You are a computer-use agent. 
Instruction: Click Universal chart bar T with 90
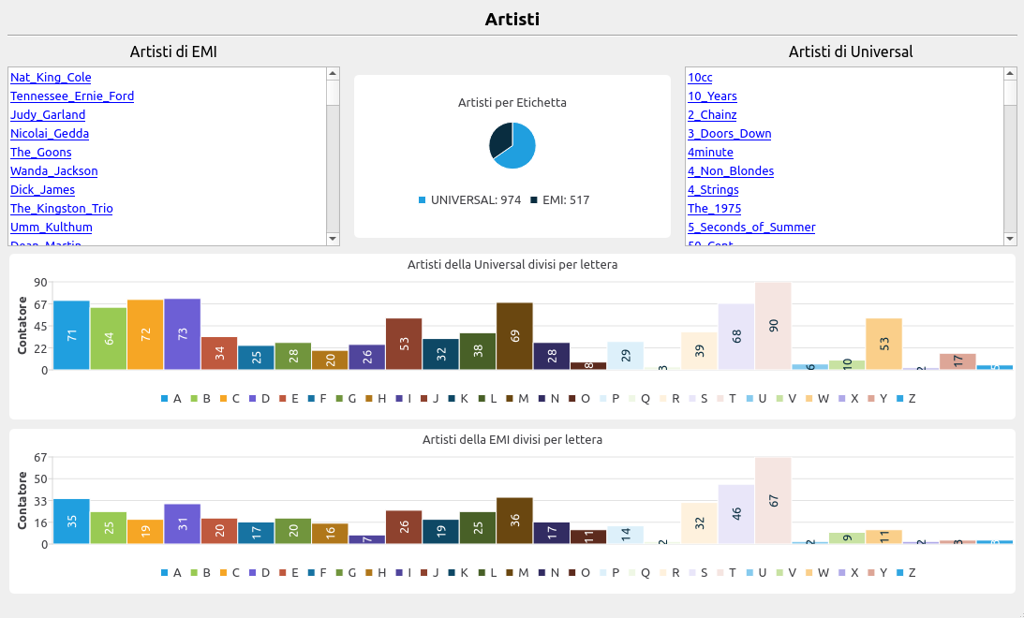tap(773, 326)
